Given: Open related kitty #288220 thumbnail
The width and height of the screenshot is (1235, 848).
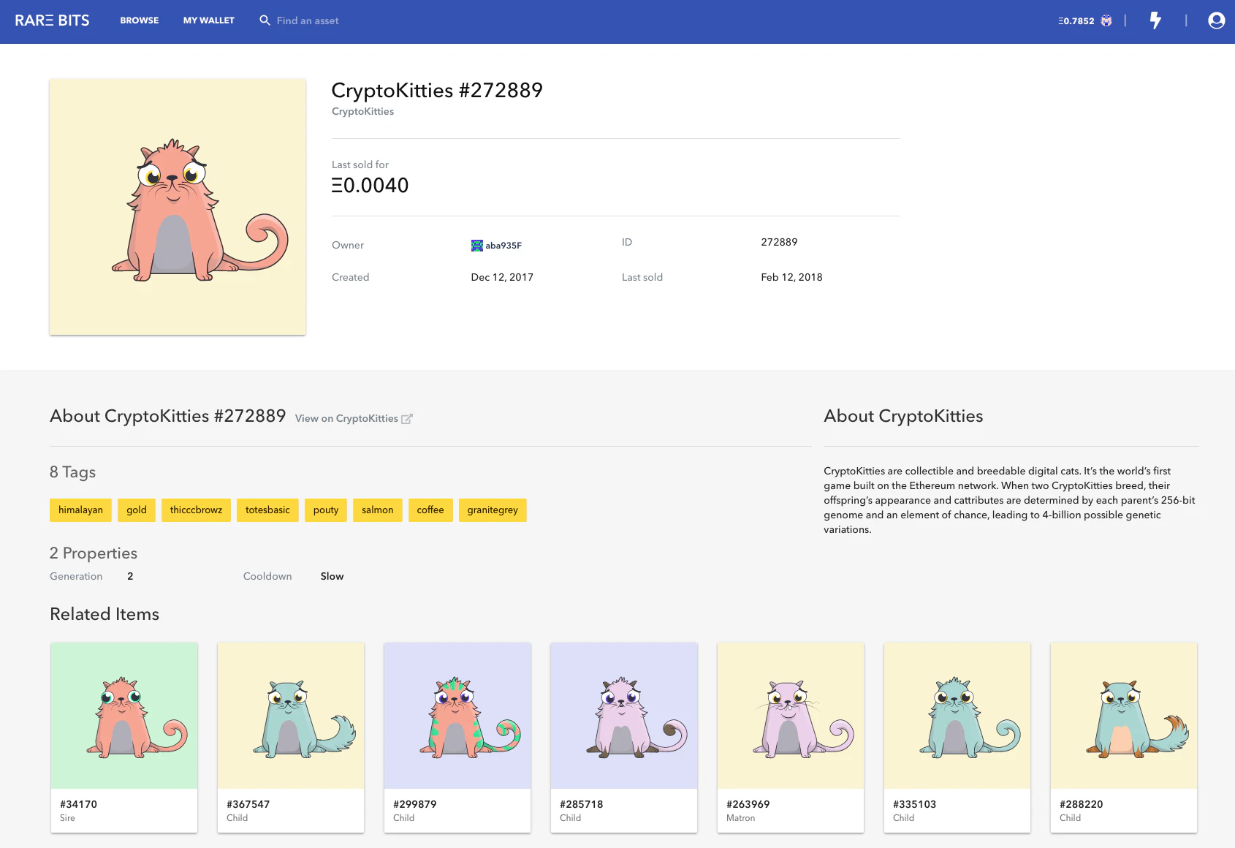Looking at the screenshot, I should (x=1124, y=716).
